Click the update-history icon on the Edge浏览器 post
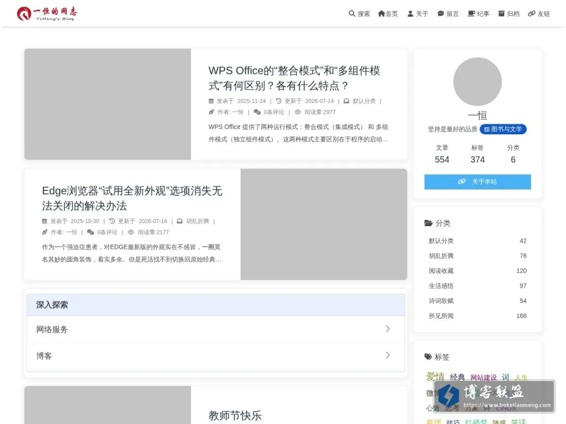 tap(112, 221)
